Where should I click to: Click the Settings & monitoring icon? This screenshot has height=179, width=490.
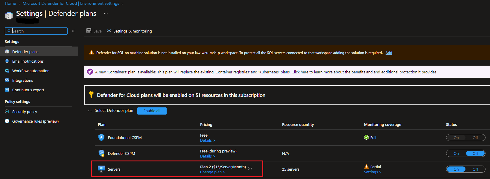coord(109,31)
